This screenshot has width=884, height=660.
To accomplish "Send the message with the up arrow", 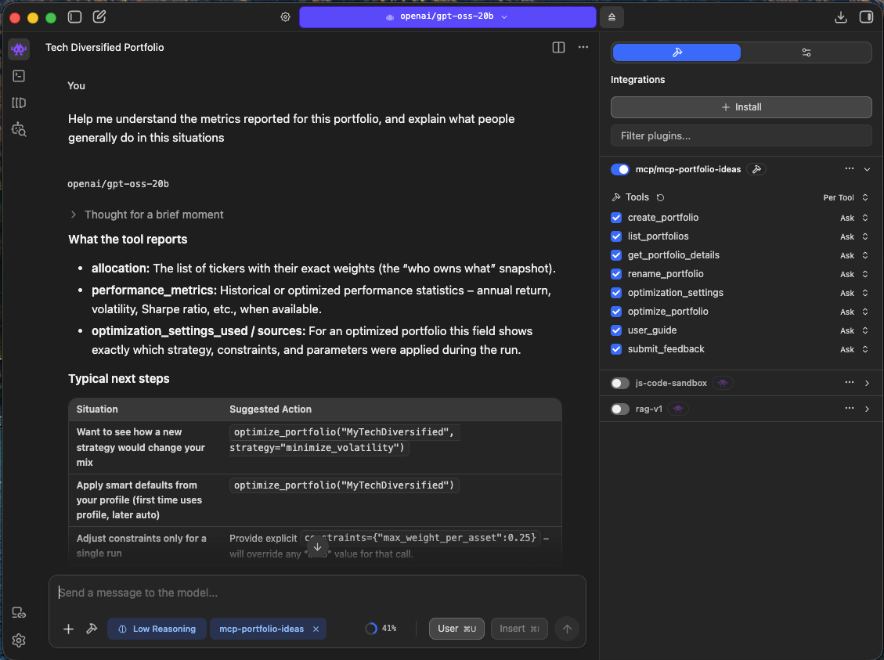I will point(567,629).
